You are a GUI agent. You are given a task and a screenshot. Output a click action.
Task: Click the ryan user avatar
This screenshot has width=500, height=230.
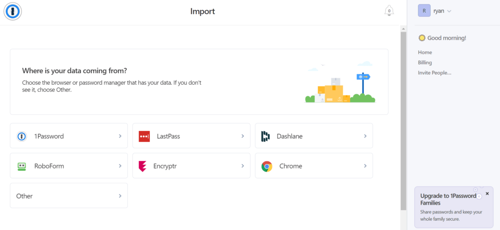pos(424,11)
